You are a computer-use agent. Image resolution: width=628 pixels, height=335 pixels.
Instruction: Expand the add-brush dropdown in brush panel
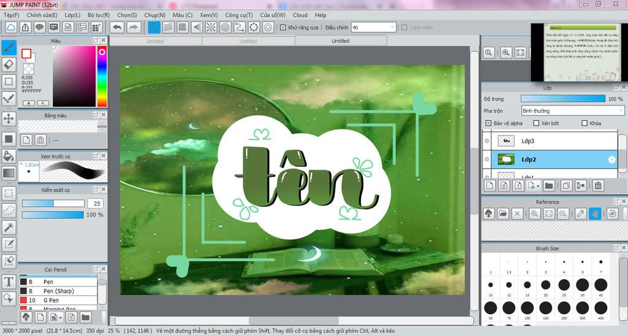61,317
